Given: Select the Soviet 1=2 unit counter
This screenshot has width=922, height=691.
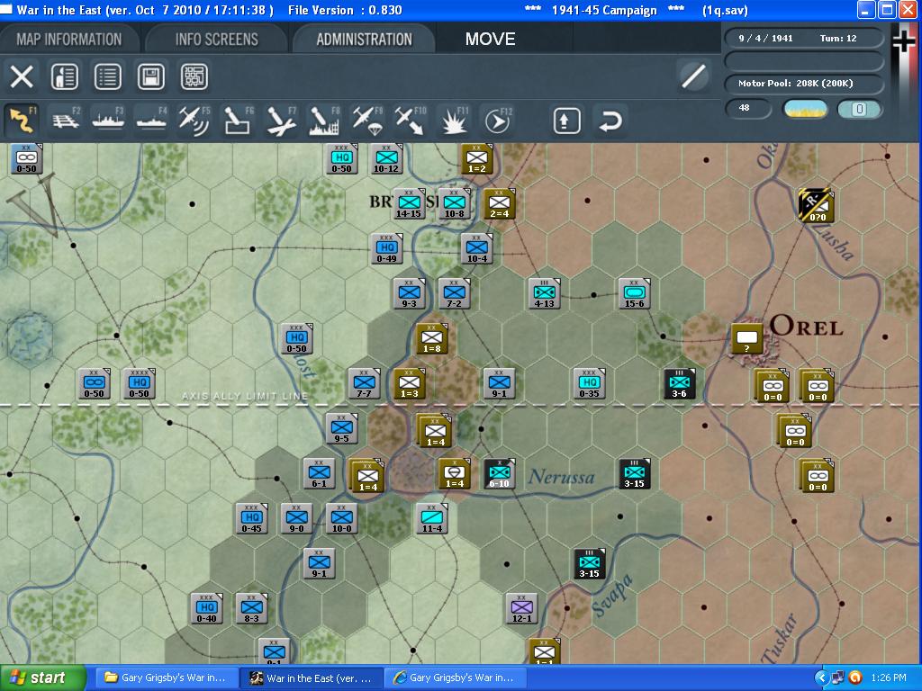Looking at the screenshot, I should (x=477, y=158).
